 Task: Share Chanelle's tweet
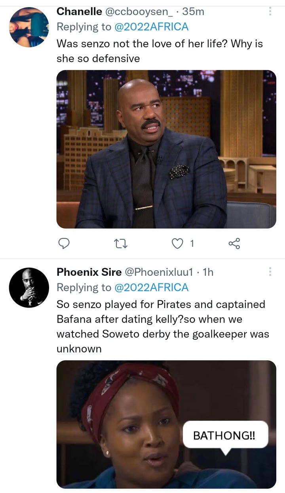(234, 243)
